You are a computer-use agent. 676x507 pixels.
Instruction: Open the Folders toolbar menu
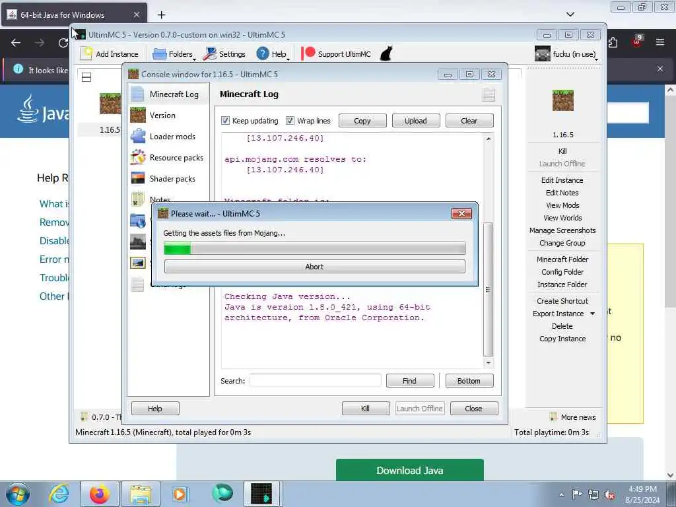tap(174, 54)
